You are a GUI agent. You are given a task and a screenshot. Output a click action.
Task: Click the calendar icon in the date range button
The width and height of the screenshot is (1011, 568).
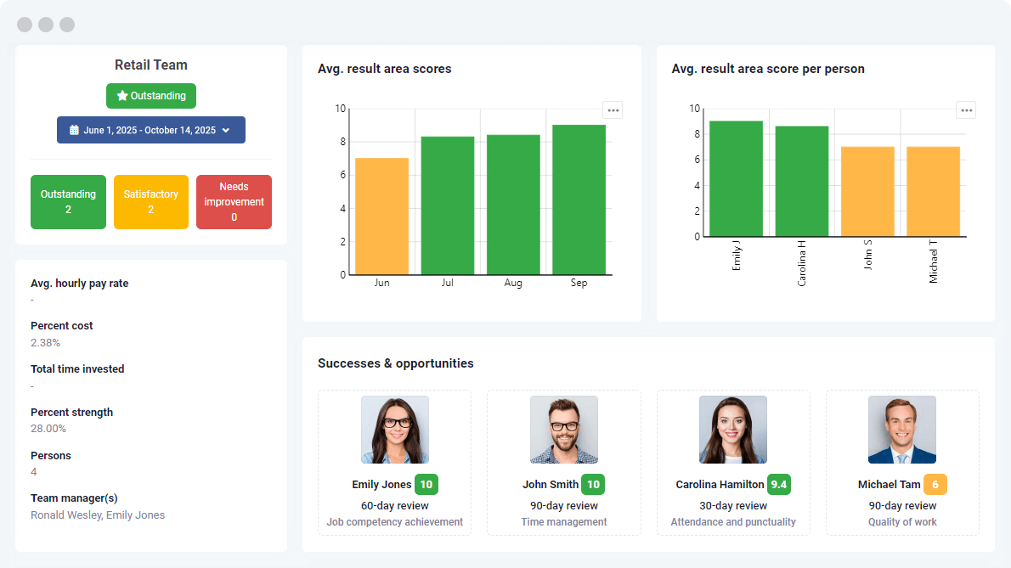(x=74, y=130)
